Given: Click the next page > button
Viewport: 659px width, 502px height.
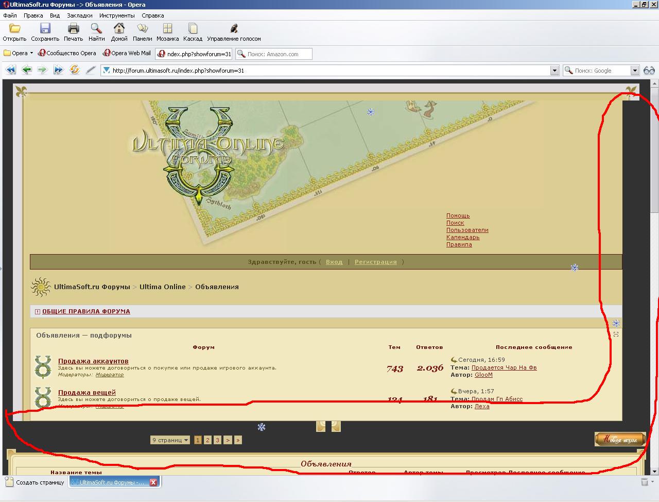Looking at the screenshot, I should click(x=228, y=440).
